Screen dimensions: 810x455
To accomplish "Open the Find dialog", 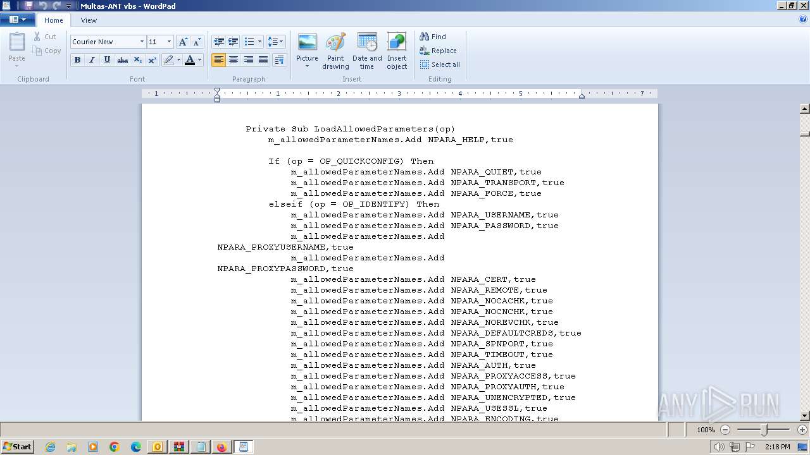I will (433, 37).
